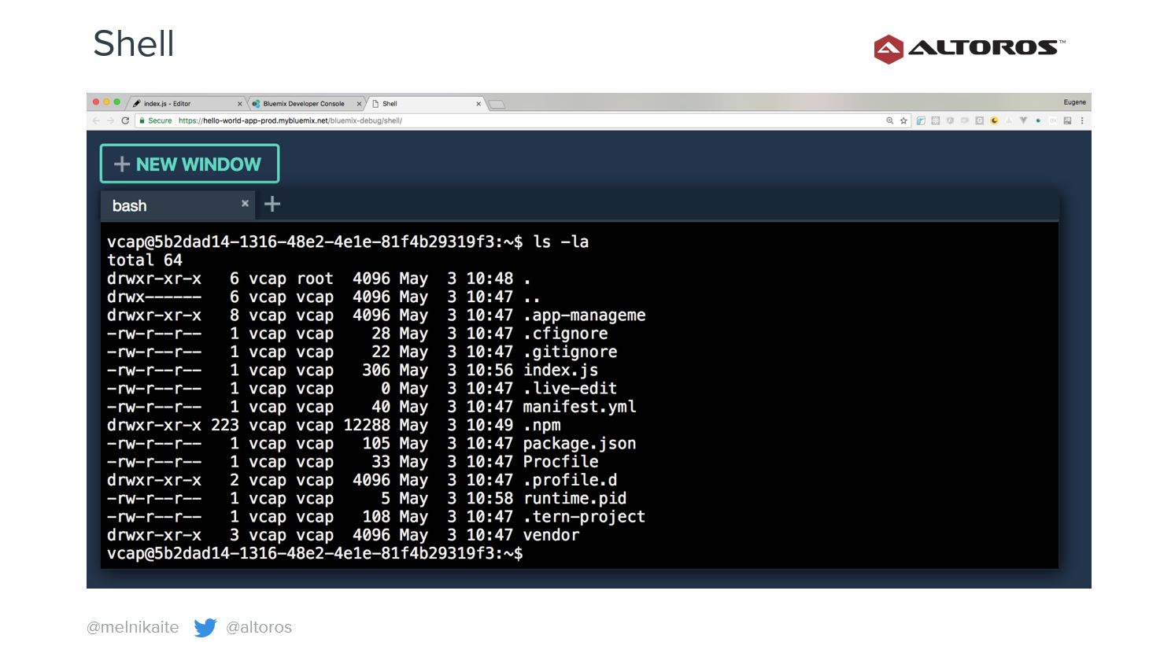Image resolution: width=1149 pixels, height=646 pixels.
Task: Click the '.npm' directory name
Action: coord(542,425)
